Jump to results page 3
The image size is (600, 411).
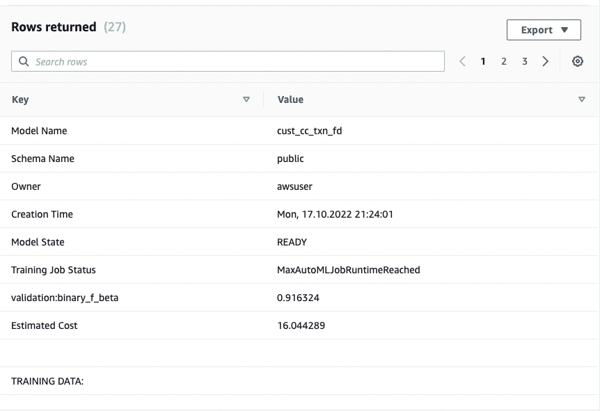(x=525, y=61)
